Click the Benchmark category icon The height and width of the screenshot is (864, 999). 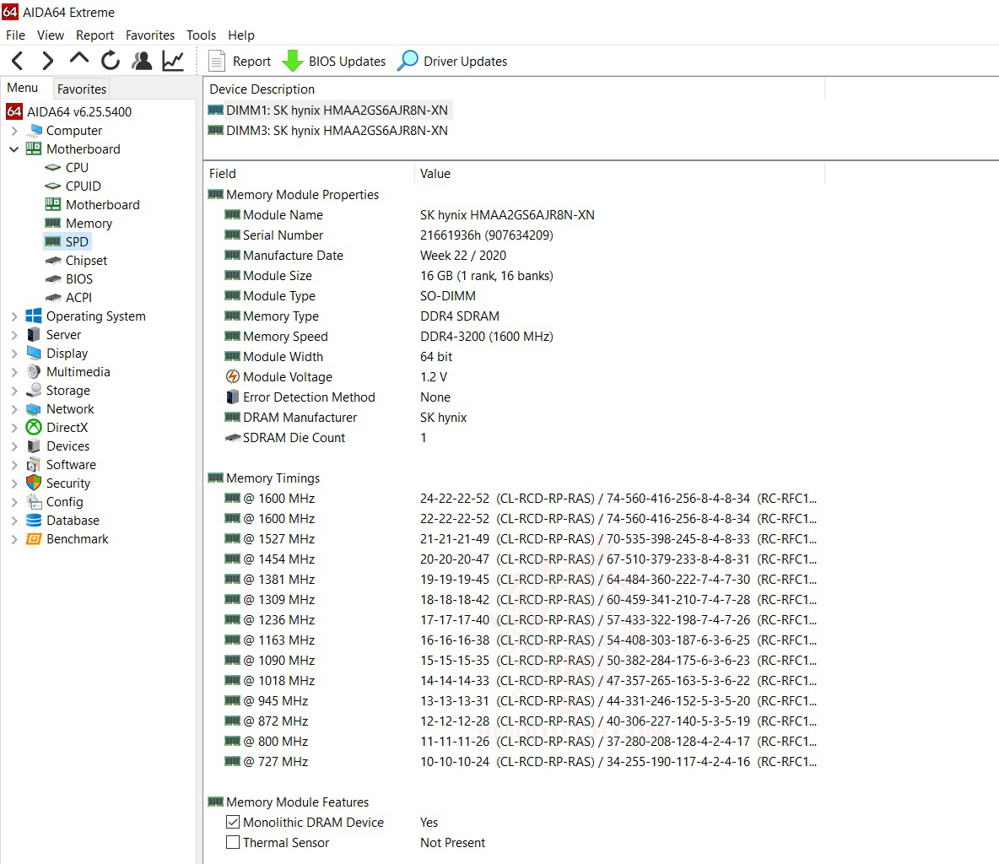point(34,539)
